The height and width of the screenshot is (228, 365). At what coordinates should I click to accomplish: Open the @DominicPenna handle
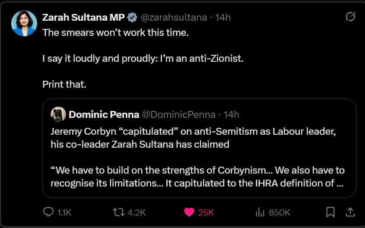coord(178,114)
